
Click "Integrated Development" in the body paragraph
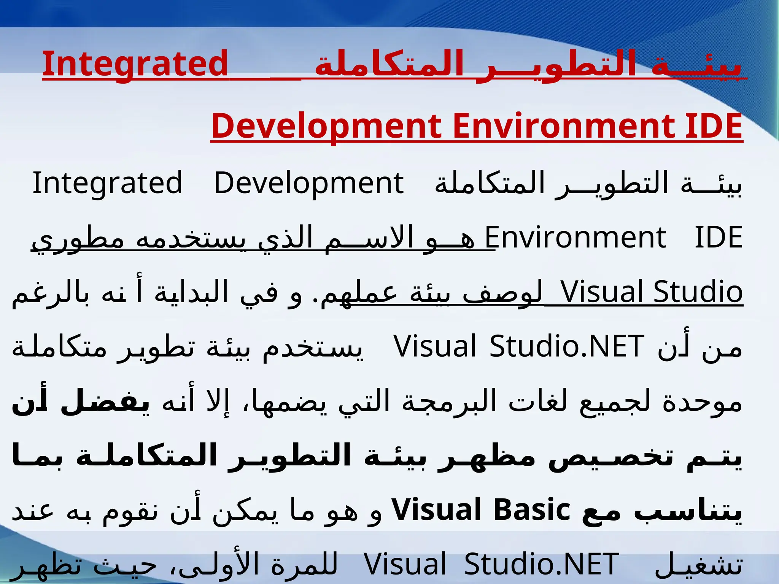point(218,183)
